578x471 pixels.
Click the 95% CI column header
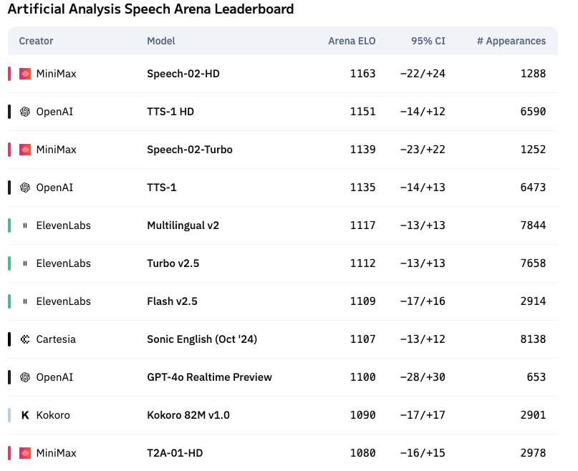pyautogui.click(x=428, y=41)
